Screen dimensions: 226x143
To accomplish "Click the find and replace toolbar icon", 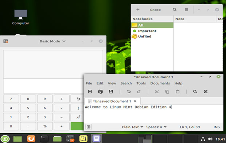I will (206, 91).
